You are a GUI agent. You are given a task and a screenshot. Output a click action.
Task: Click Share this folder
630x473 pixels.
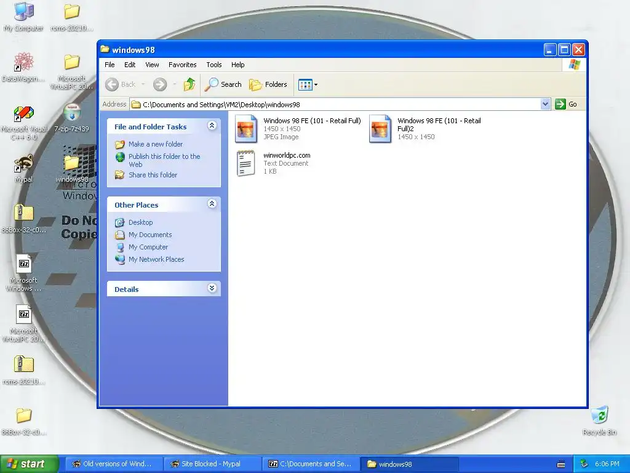153,175
